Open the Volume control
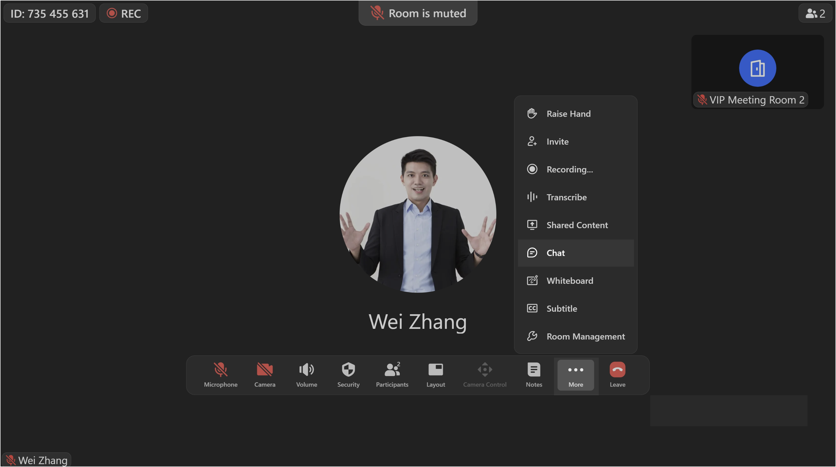 pyautogui.click(x=306, y=375)
